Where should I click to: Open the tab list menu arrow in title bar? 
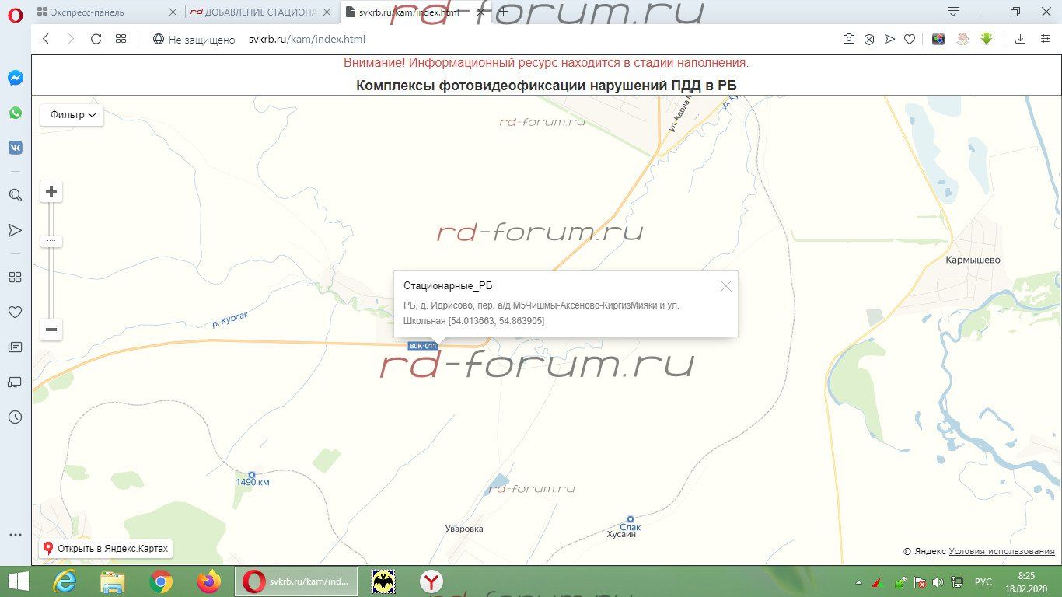tap(953, 12)
